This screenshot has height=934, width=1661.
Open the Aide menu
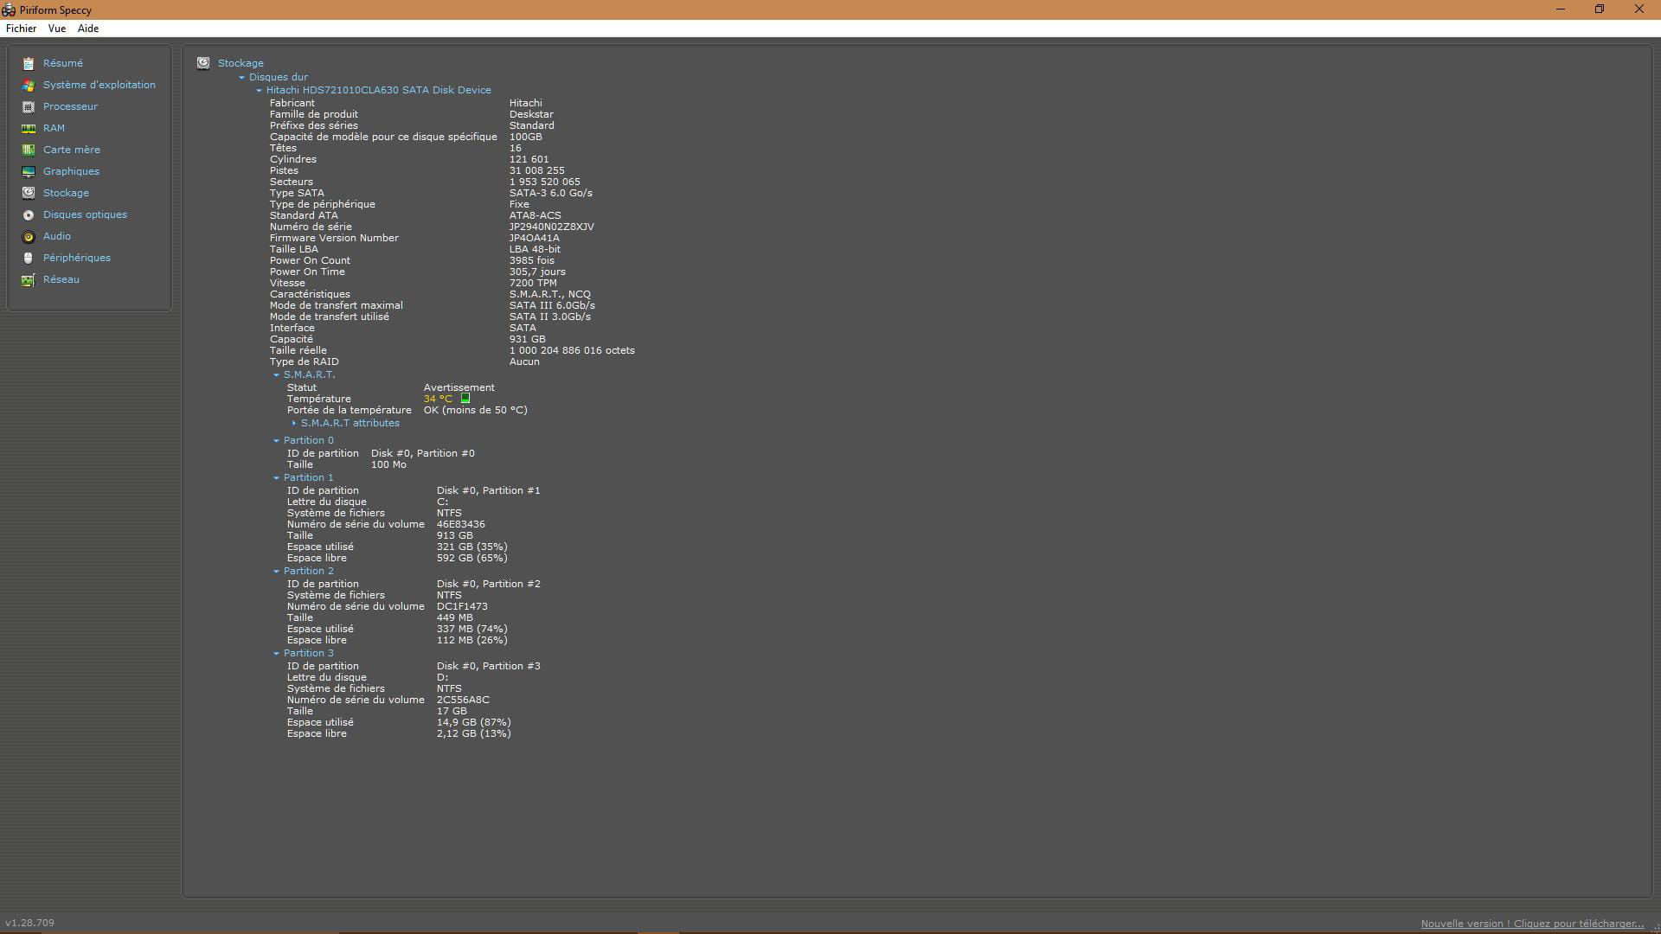click(88, 29)
